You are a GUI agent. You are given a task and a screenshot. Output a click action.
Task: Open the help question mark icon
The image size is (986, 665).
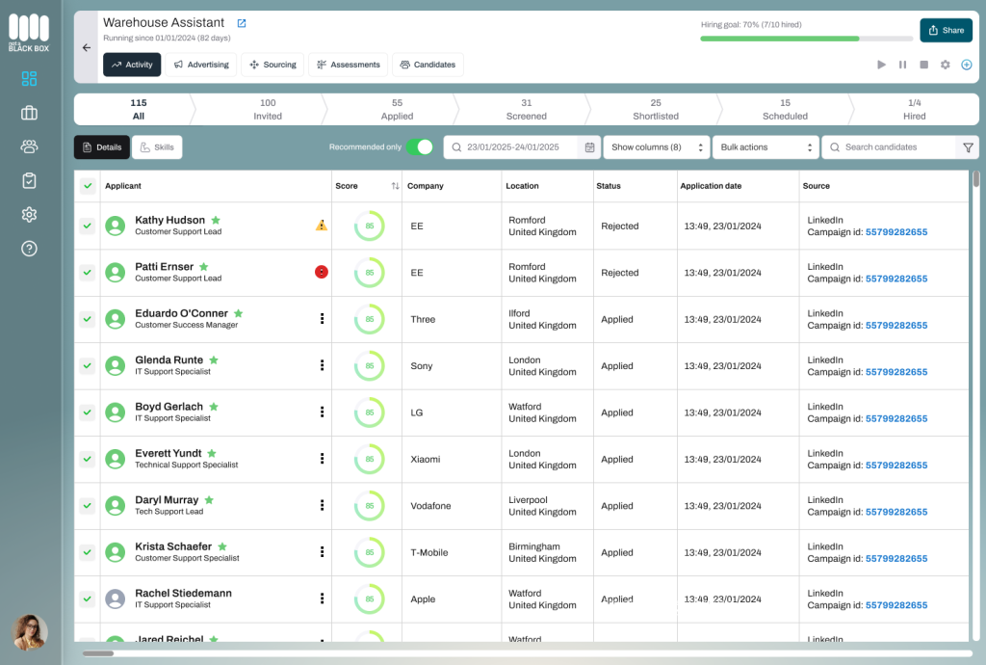click(29, 249)
